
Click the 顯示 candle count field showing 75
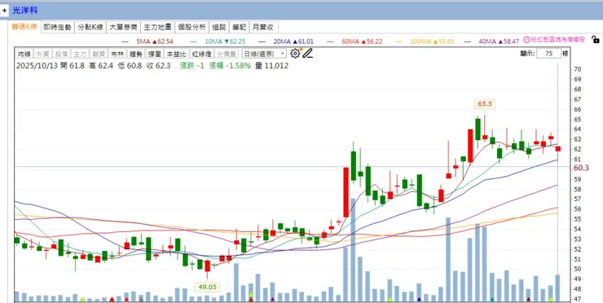pyautogui.click(x=548, y=54)
